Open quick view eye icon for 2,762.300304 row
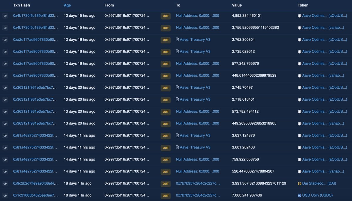The height and width of the screenshot is (201, 352). (5, 40)
